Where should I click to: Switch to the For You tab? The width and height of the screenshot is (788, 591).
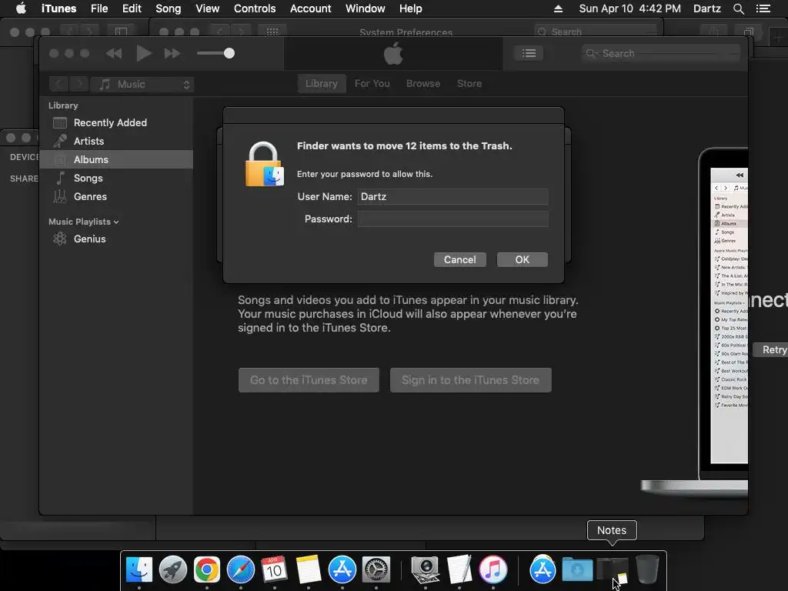tap(372, 83)
